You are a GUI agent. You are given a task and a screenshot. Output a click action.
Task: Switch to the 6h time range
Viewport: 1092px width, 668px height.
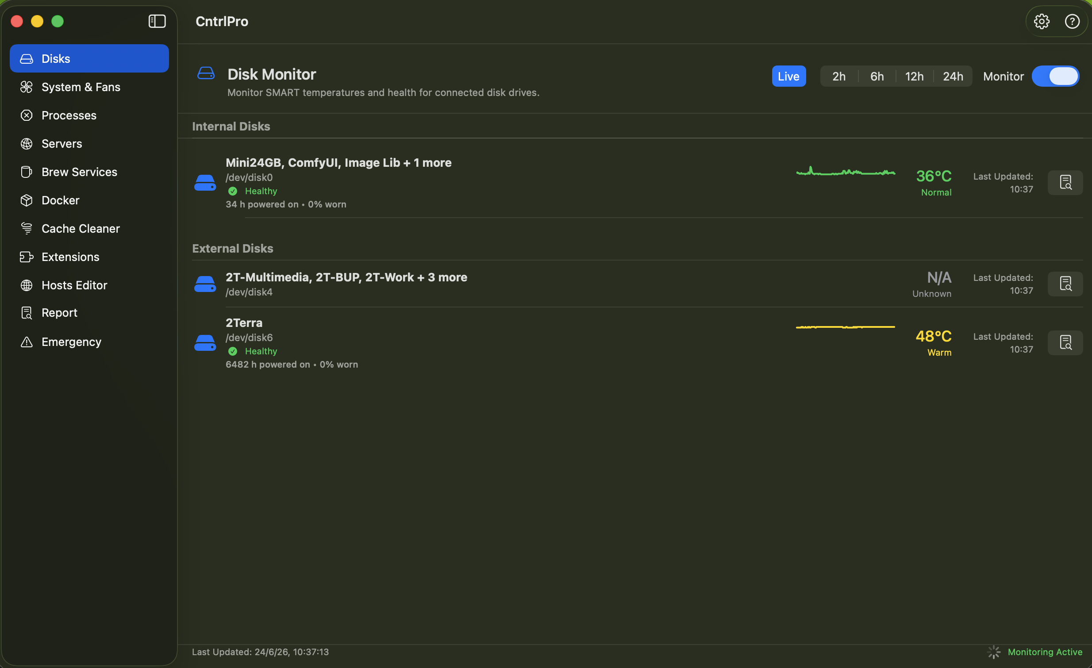[877, 76]
